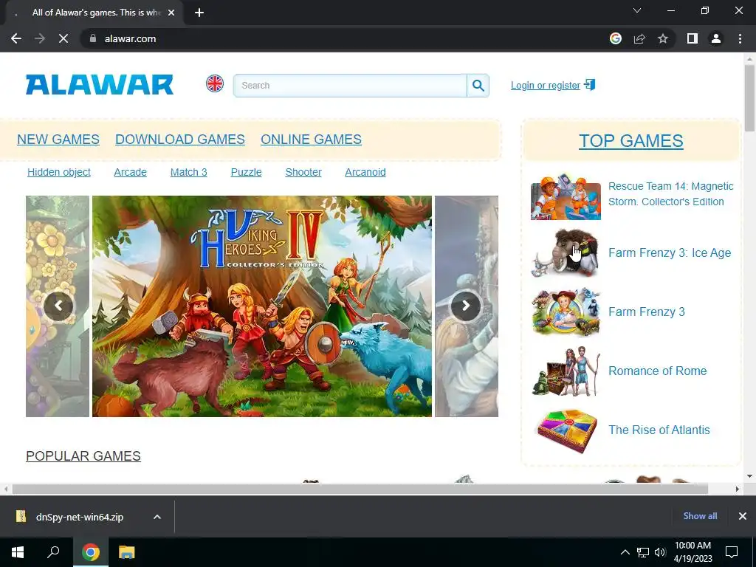Screen dimensions: 756x567
Task: Open notification center icon
Action: coord(732,552)
